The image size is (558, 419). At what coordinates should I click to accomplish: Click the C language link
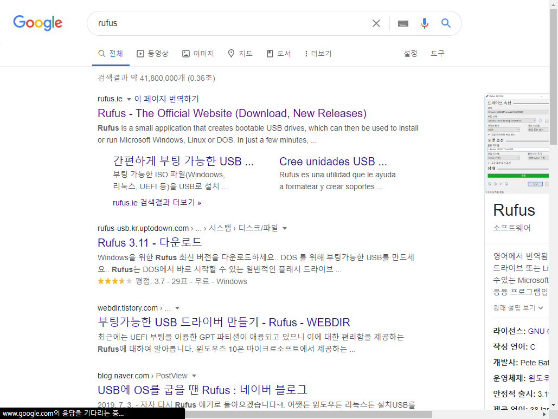click(x=533, y=347)
